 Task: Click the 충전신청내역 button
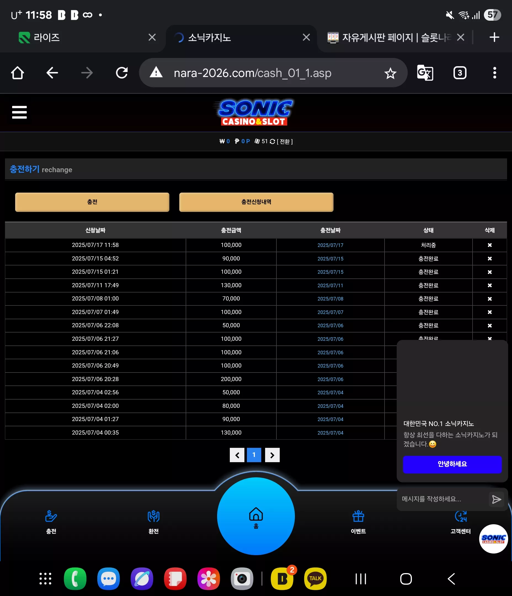[x=256, y=202]
